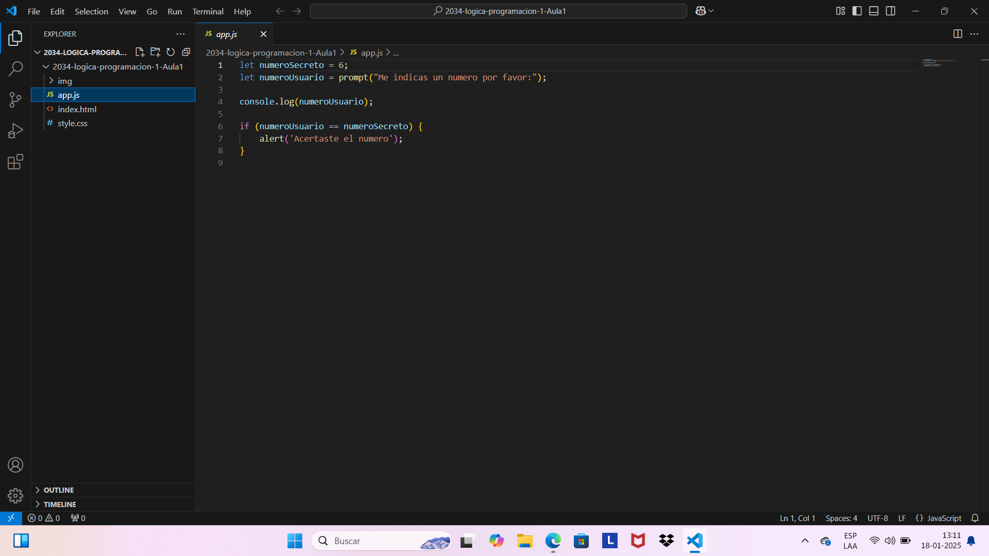The width and height of the screenshot is (989, 556).
Task: Refresh the explorer file tree
Action: click(170, 52)
